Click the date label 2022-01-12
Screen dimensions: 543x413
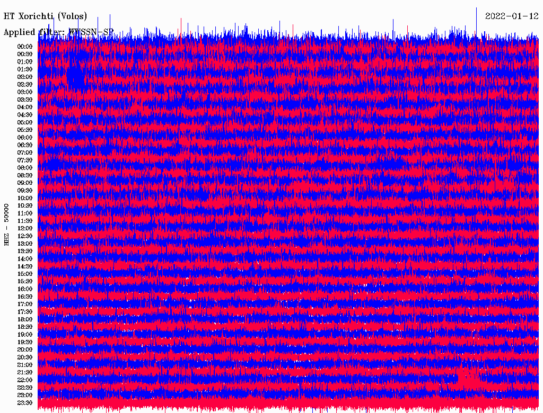512,16
